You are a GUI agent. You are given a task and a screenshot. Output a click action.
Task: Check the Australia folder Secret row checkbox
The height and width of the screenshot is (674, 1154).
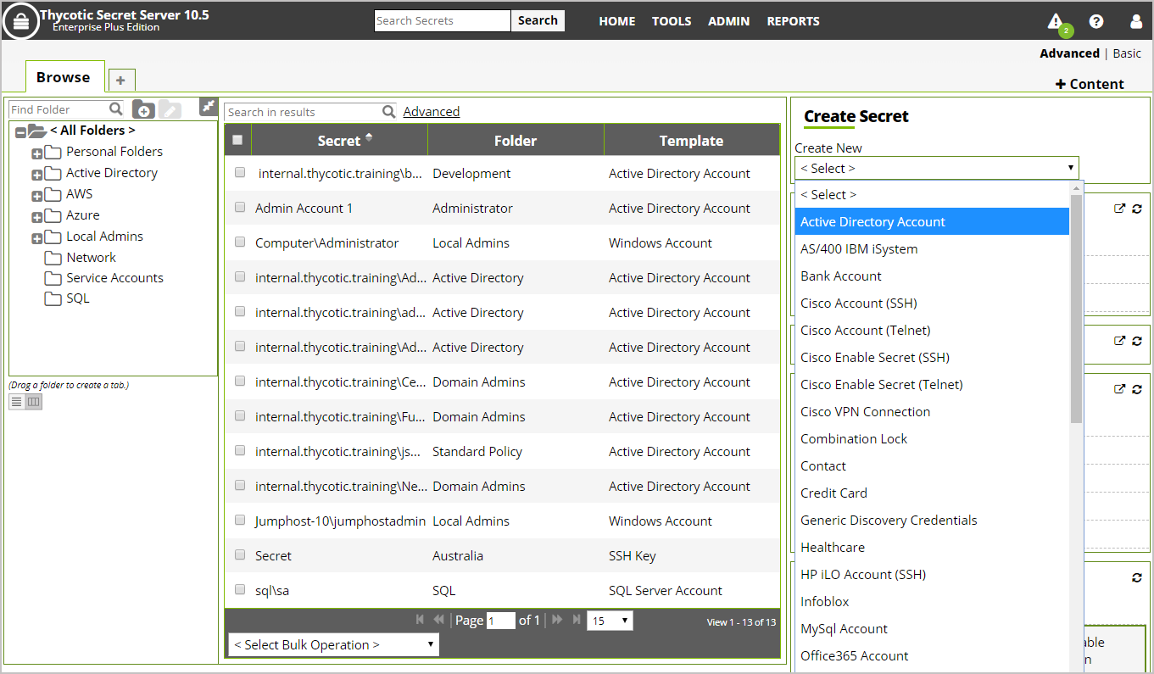click(x=240, y=554)
